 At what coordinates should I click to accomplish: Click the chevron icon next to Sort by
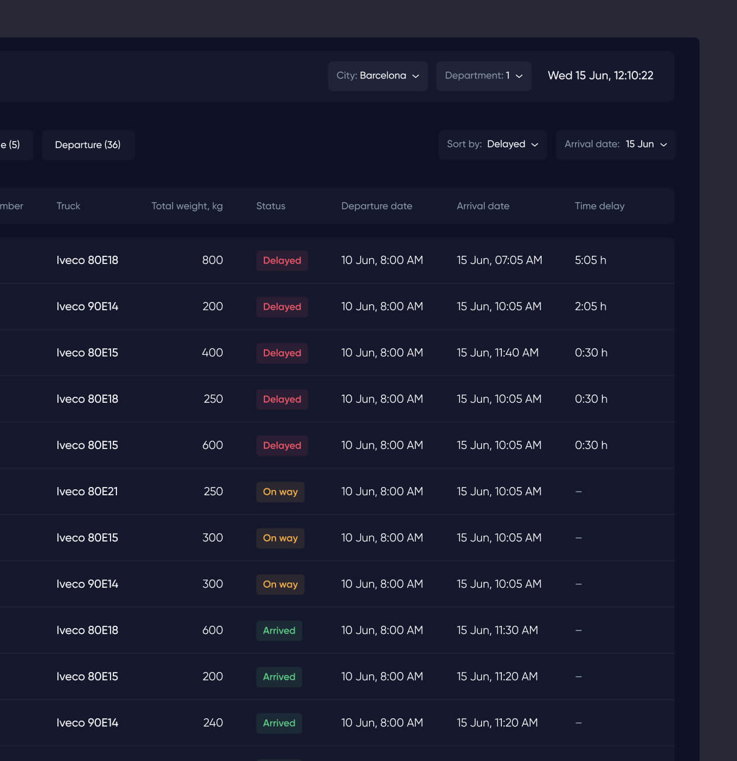[x=535, y=145]
